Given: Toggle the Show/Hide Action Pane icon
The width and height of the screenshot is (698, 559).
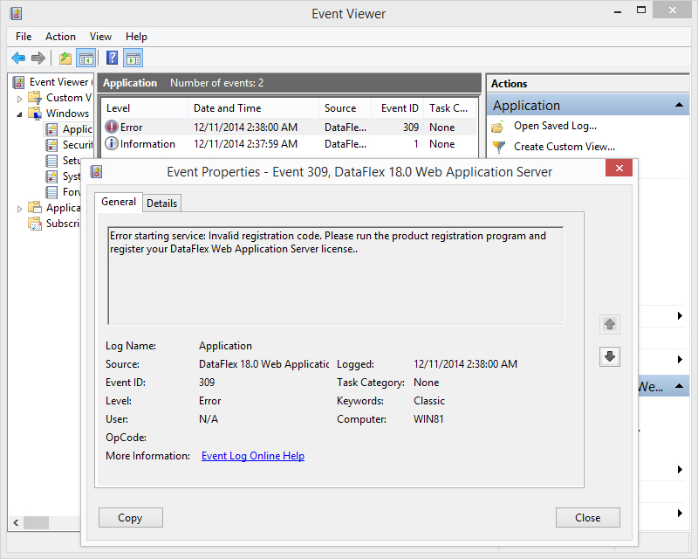Looking at the screenshot, I should coord(133,58).
